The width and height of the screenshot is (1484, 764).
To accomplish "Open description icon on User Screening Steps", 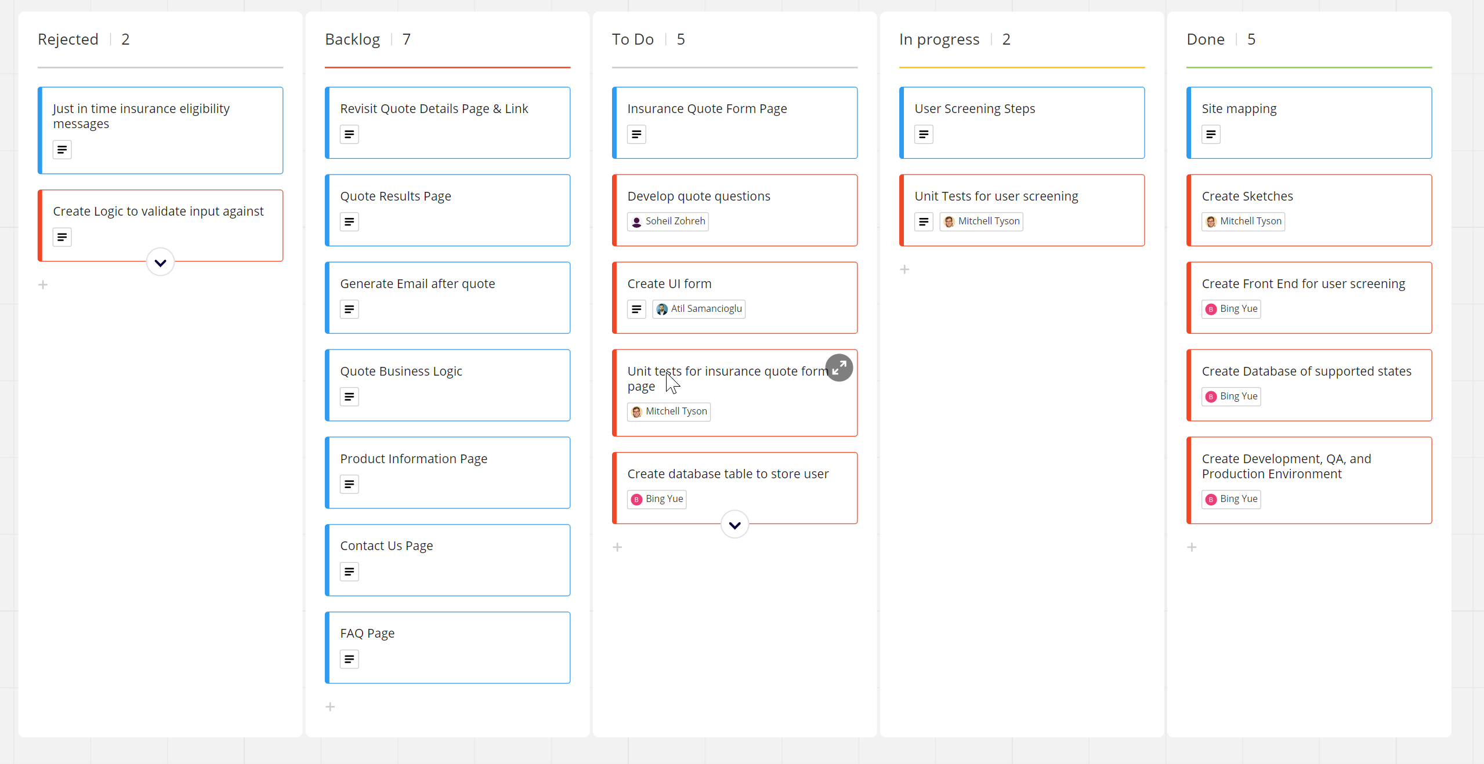I will click(x=924, y=134).
